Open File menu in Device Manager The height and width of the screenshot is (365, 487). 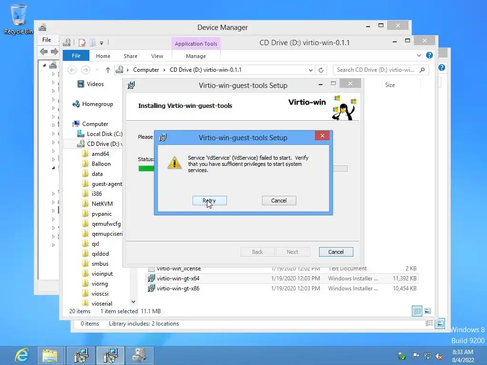(x=47, y=40)
